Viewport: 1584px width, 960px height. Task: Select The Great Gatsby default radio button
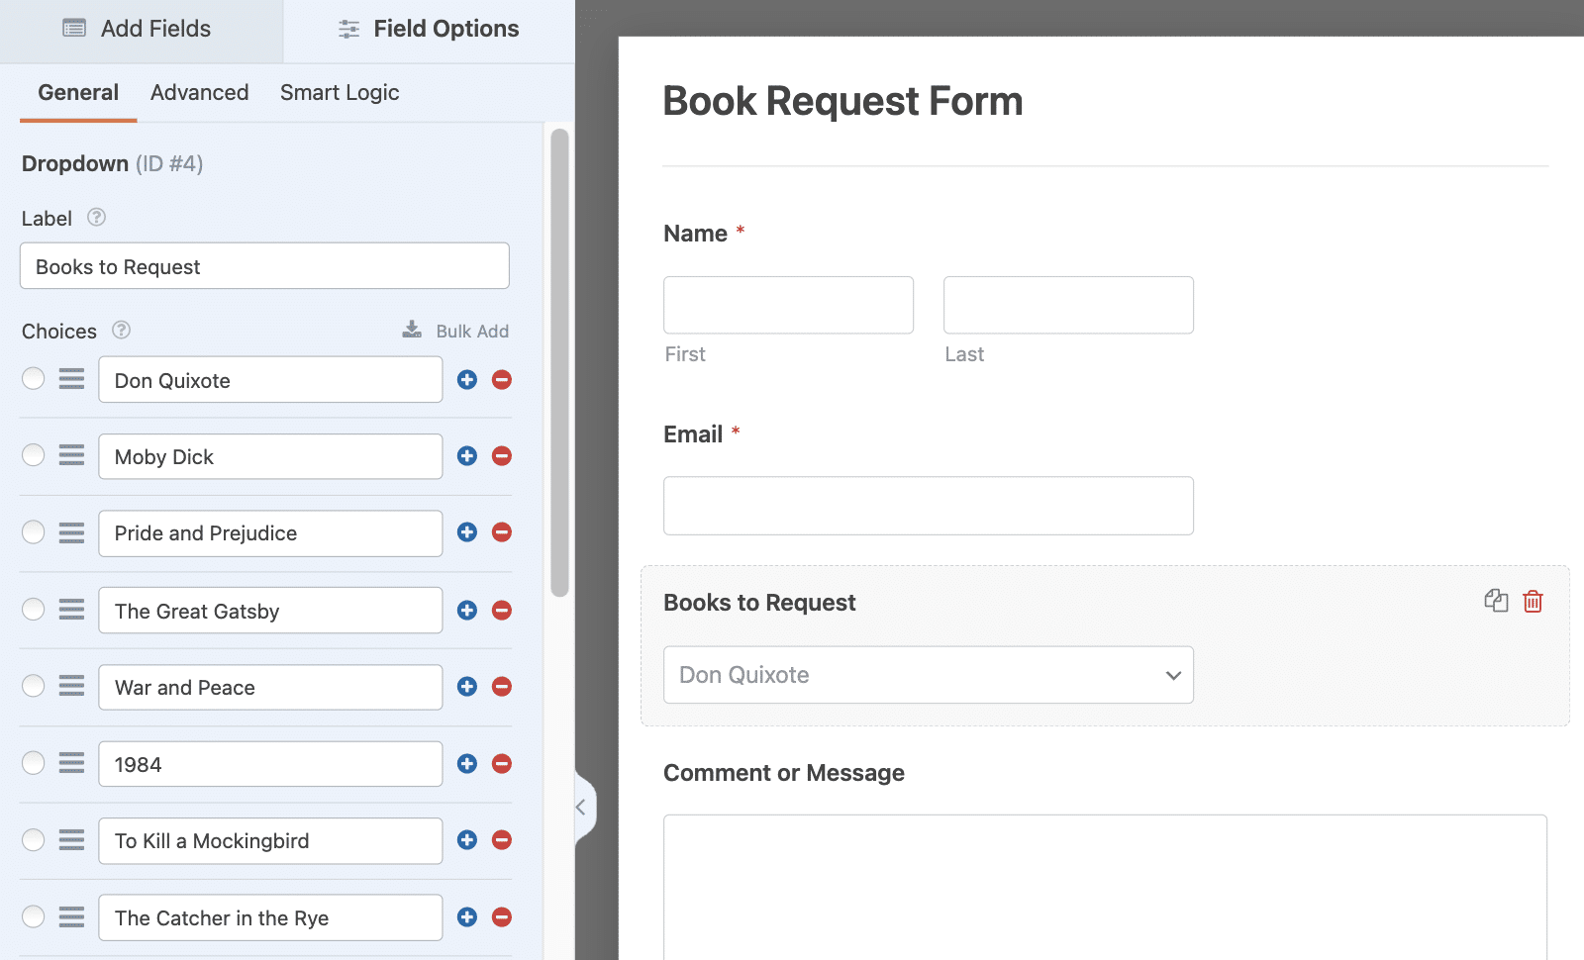(34, 610)
